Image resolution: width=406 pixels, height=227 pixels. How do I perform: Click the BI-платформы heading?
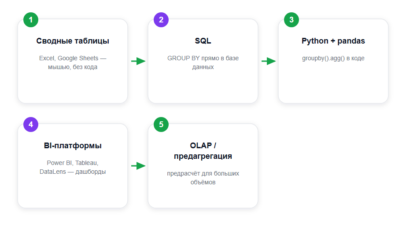[73, 146]
